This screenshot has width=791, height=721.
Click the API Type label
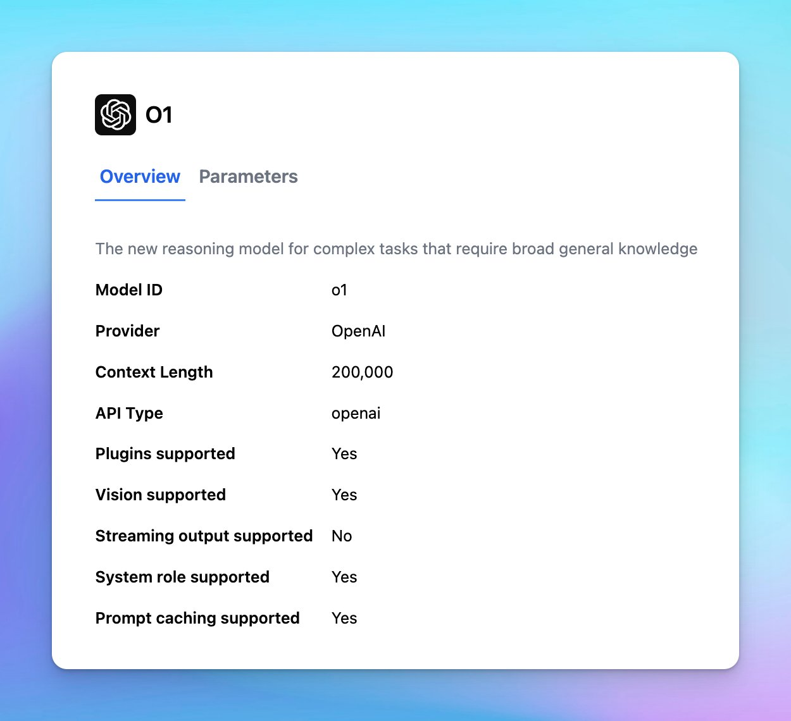click(x=129, y=413)
